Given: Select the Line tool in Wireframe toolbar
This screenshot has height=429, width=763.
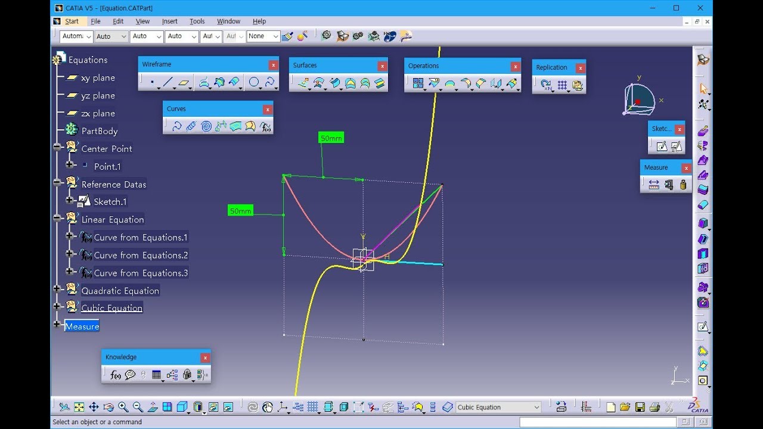Looking at the screenshot, I should coord(169,83).
